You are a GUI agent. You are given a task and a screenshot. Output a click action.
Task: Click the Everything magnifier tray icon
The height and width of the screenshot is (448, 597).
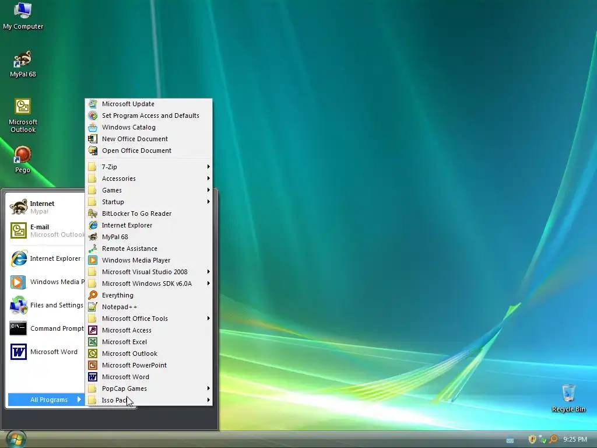click(554, 439)
